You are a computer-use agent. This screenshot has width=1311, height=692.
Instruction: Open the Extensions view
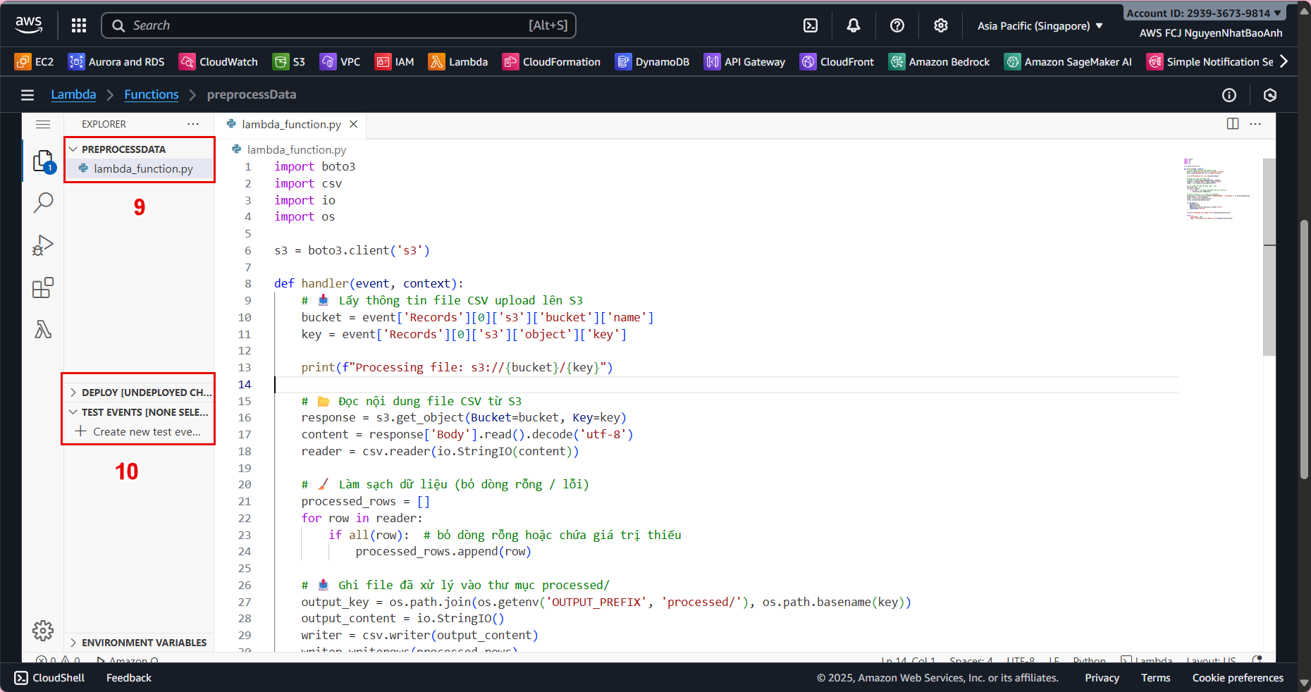click(43, 288)
